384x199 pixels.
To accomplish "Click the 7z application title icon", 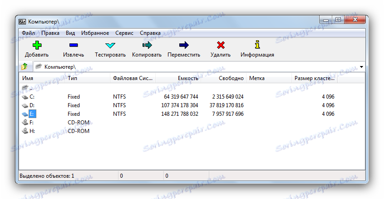I will (x=22, y=22).
